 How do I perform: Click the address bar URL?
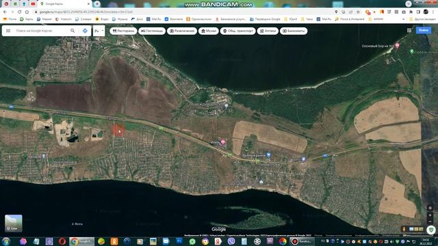(86, 12)
